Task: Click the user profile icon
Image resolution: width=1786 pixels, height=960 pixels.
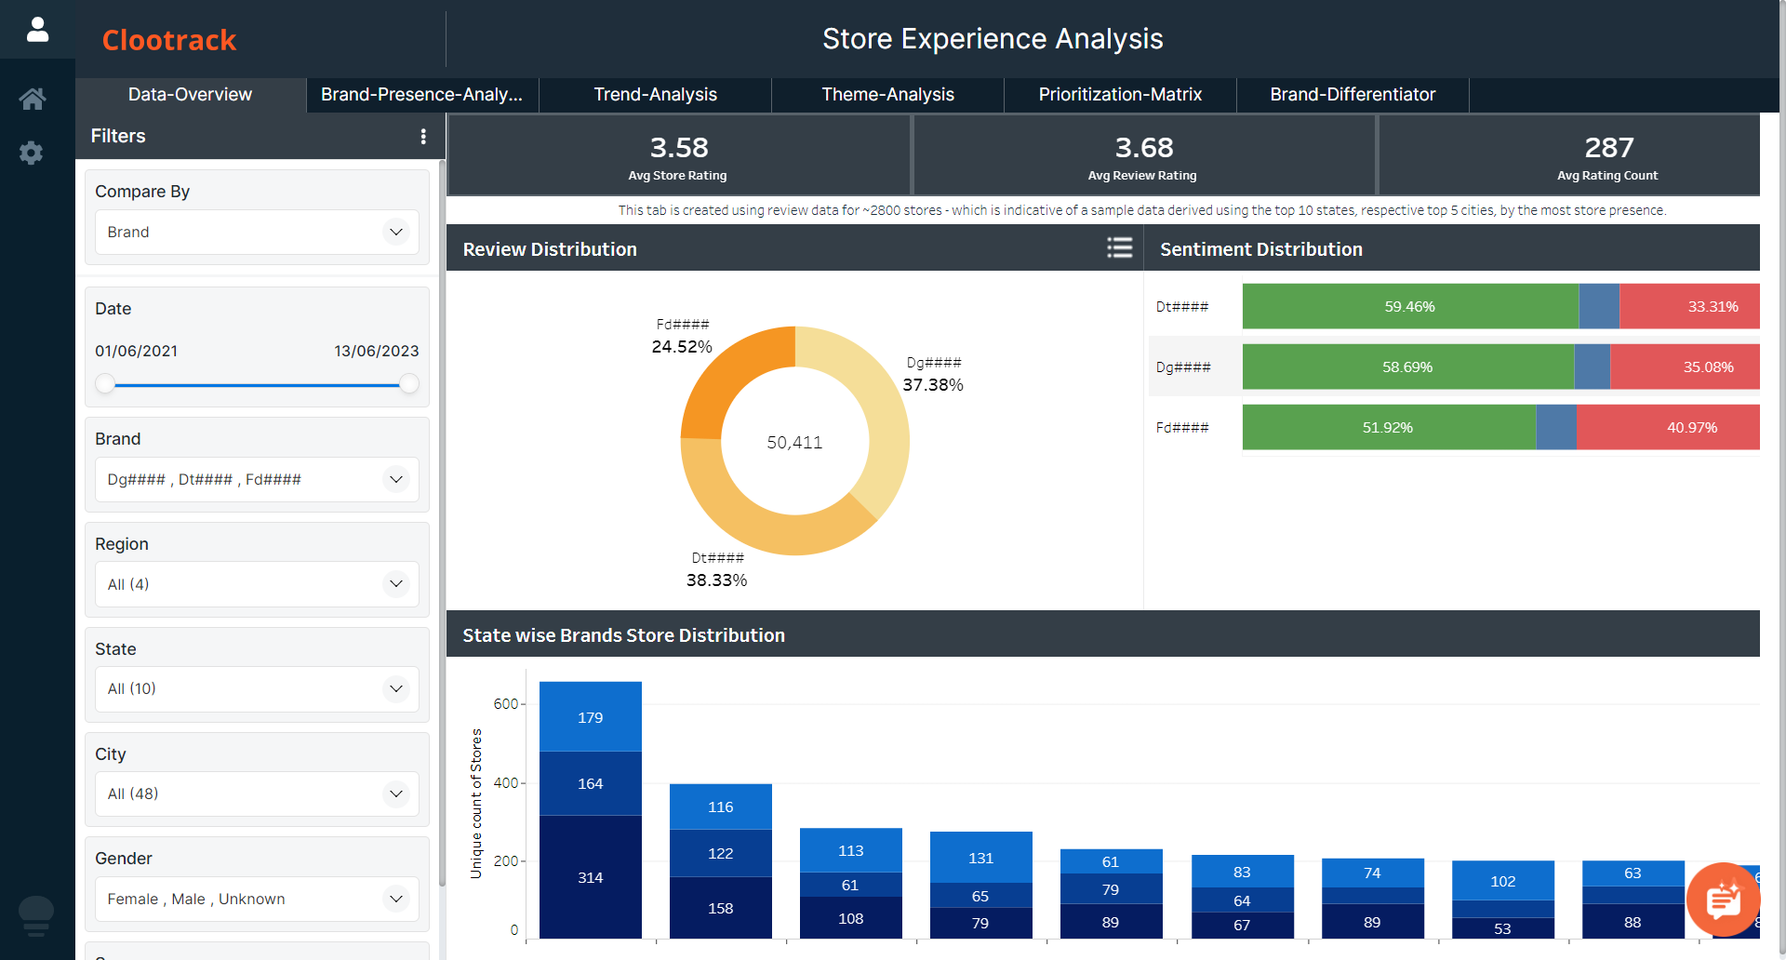Action: 37,30
